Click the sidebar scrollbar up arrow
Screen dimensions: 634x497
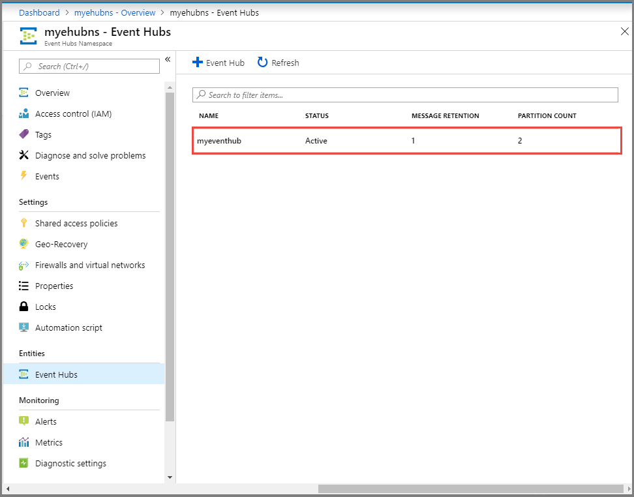170,87
